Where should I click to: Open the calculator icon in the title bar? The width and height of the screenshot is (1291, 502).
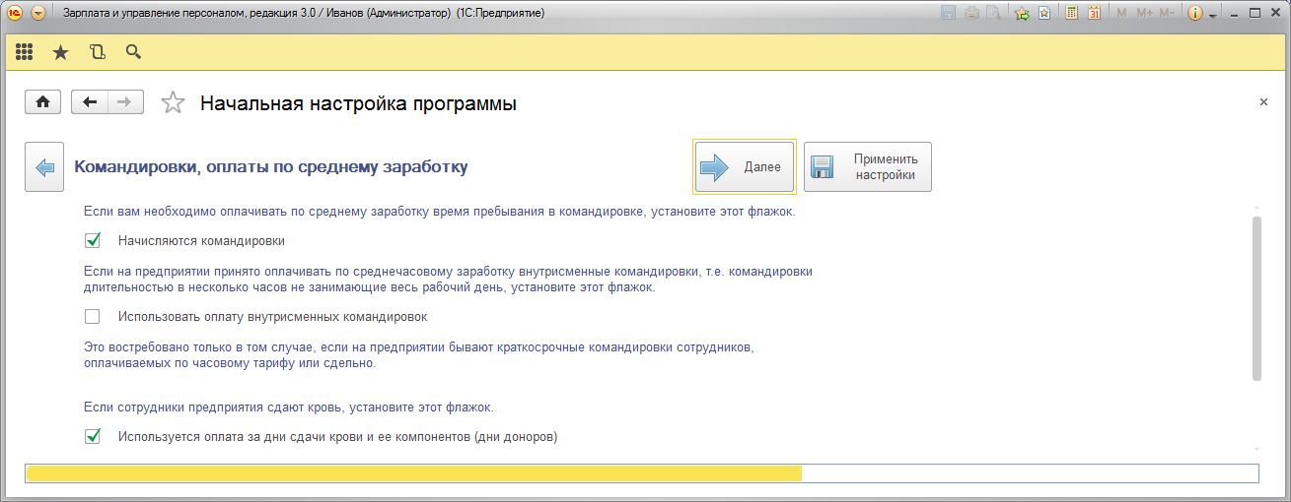coord(1070,14)
